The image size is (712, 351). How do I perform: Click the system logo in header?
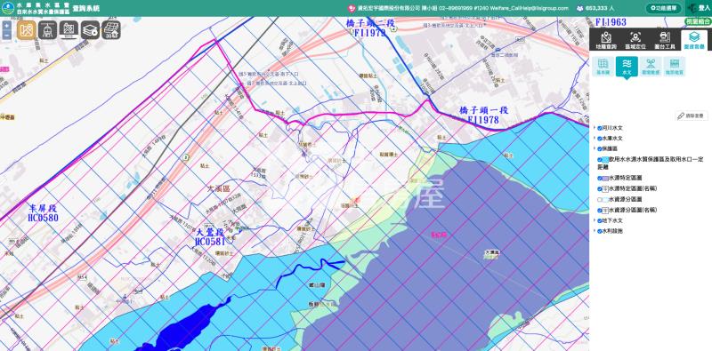pos(8,8)
